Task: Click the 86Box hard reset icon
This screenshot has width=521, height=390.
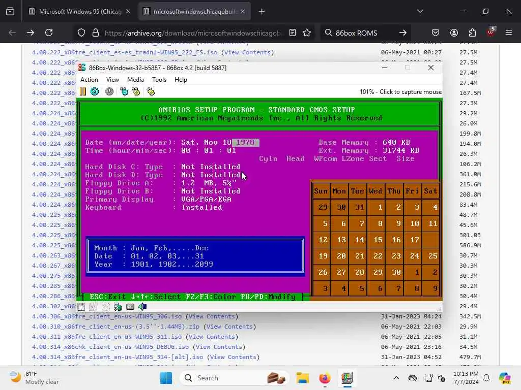Action: (95, 91)
